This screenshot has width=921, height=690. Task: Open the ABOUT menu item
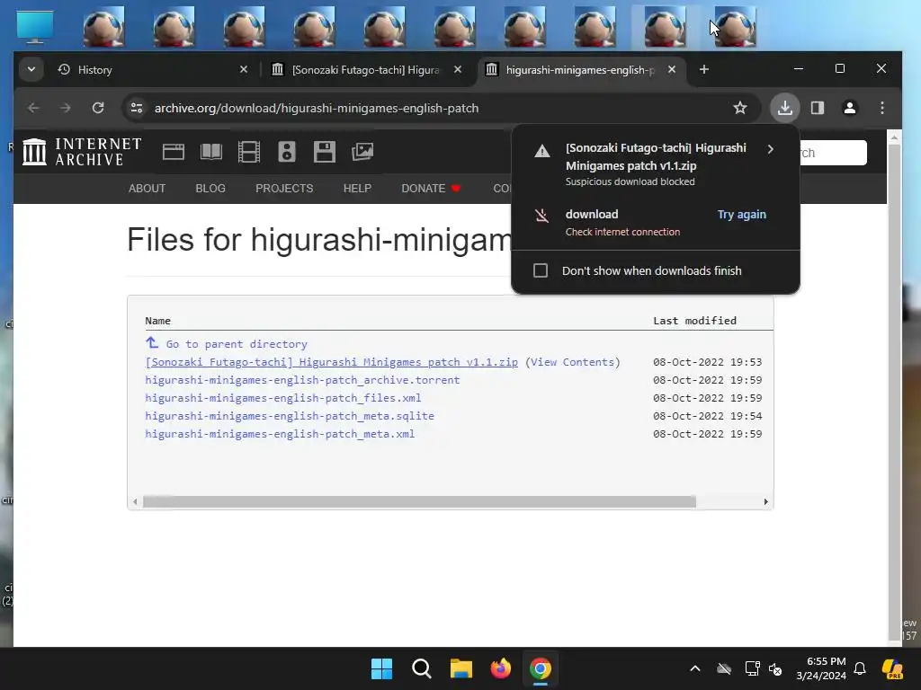147,189
